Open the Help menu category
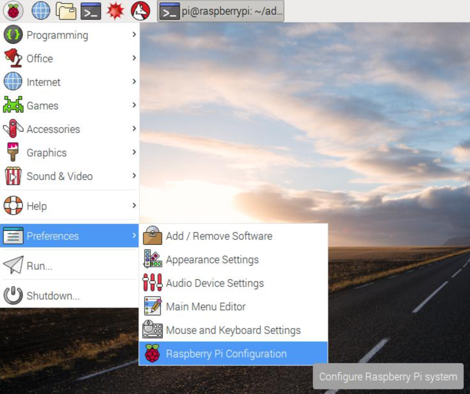 [70, 206]
